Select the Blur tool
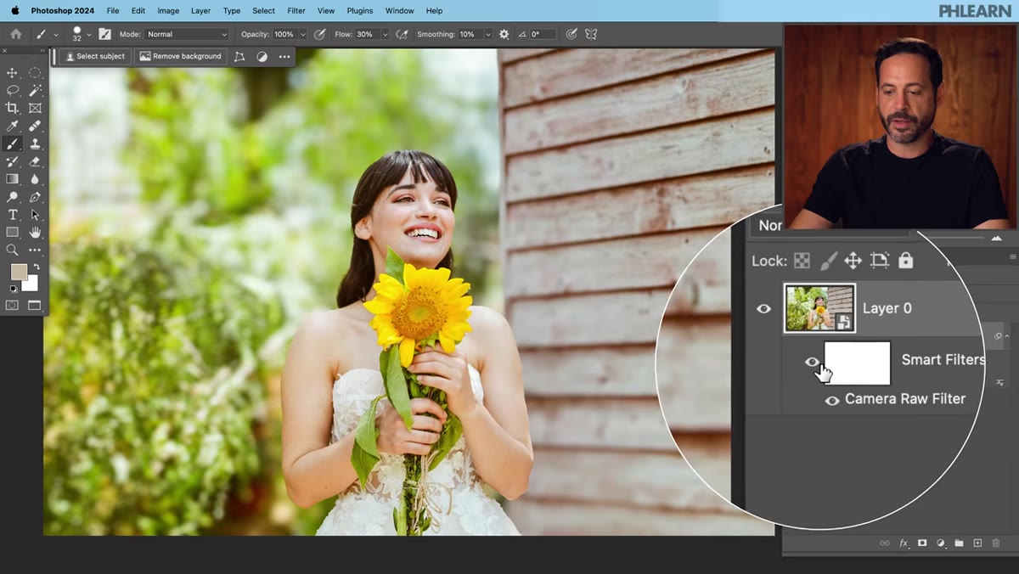 (35, 179)
